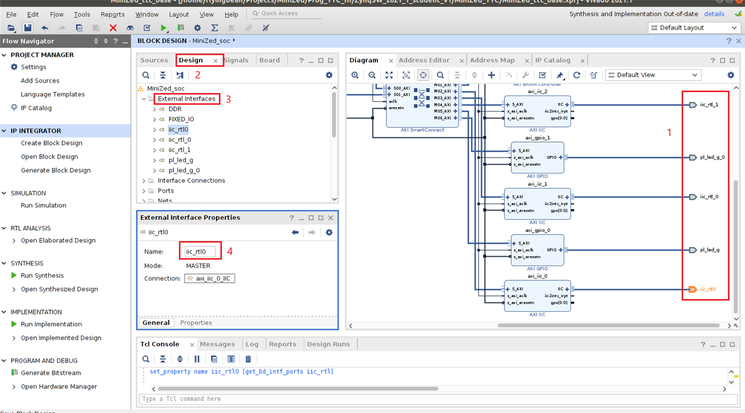Switch to the Design Runs tab
Viewport: 745px width, 413px height.
click(x=328, y=344)
